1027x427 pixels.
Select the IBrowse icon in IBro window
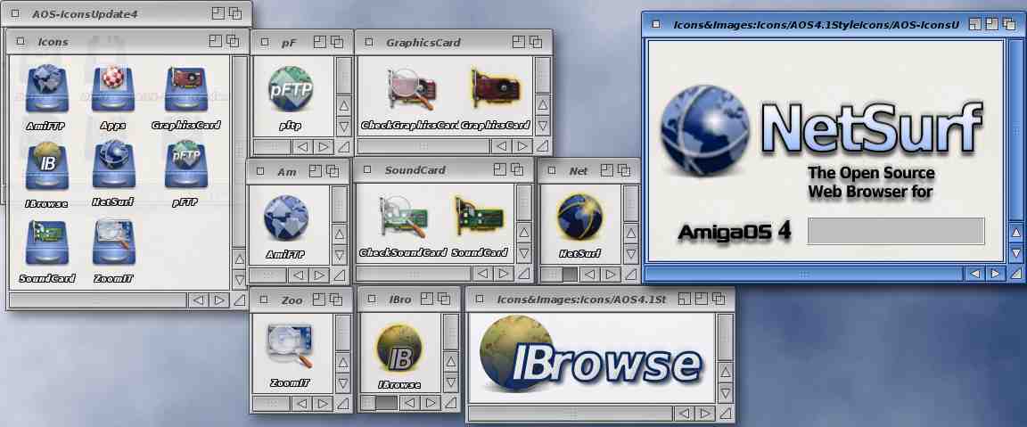point(398,355)
